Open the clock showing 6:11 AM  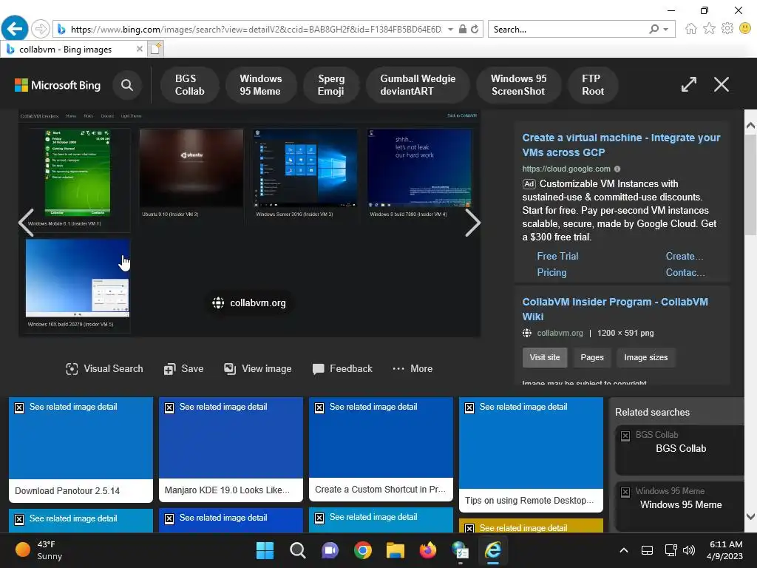725,550
